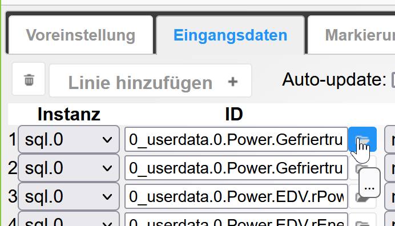Expand the sql.0 dropdown in row 1
Viewport: 395px width, 226px height.
coord(68,139)
